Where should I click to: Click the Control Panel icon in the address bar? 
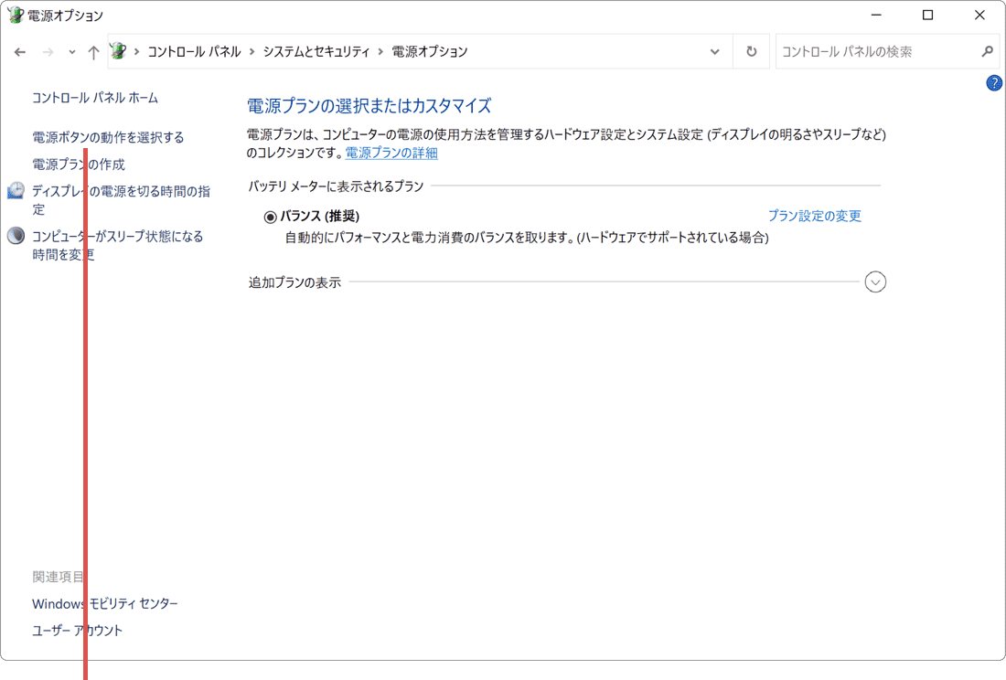click(x=118, y=51)
